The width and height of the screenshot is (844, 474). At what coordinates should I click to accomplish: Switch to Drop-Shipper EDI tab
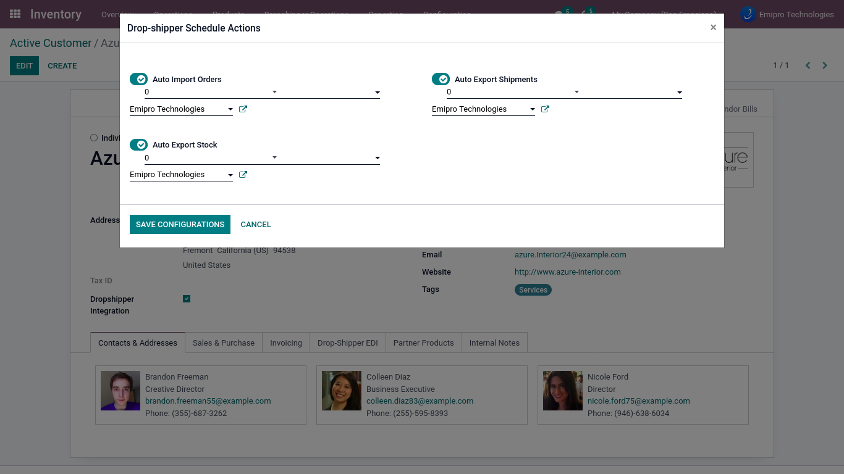coord(348,343)
